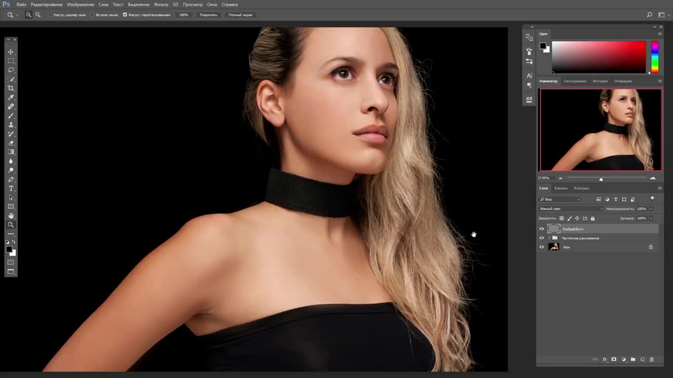
Task: Select the Clone Stamp tool
Action: [x=11, y=125]
